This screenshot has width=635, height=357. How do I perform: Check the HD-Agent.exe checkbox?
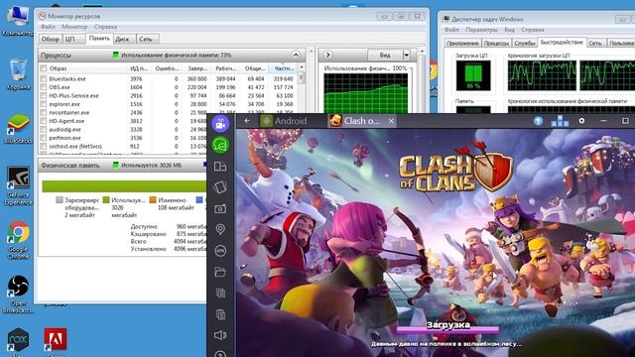click(44, 121)
